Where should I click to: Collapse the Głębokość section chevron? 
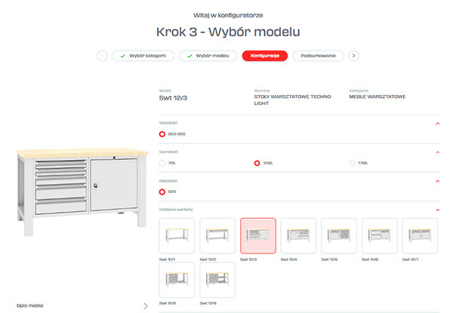437,181
